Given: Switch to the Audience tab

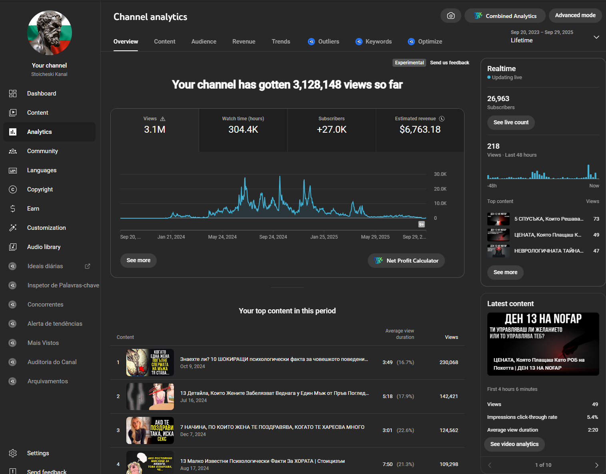Looking at the screenshot, I should (x=204, y=42).
